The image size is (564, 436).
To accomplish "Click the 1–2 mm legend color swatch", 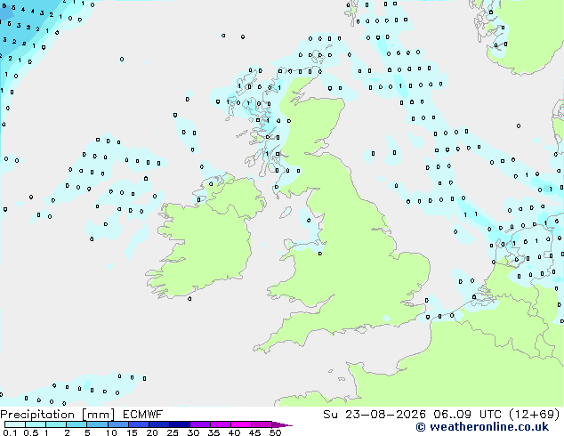I will (x=56, y=424).
